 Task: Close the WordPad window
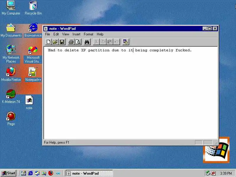click(x=215, y=29)
